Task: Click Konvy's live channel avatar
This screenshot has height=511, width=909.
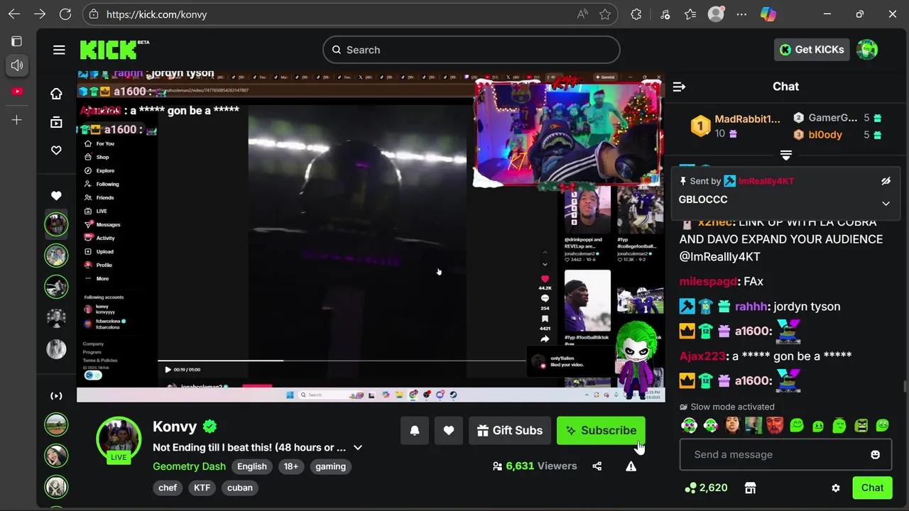Action: pos(119,439)
